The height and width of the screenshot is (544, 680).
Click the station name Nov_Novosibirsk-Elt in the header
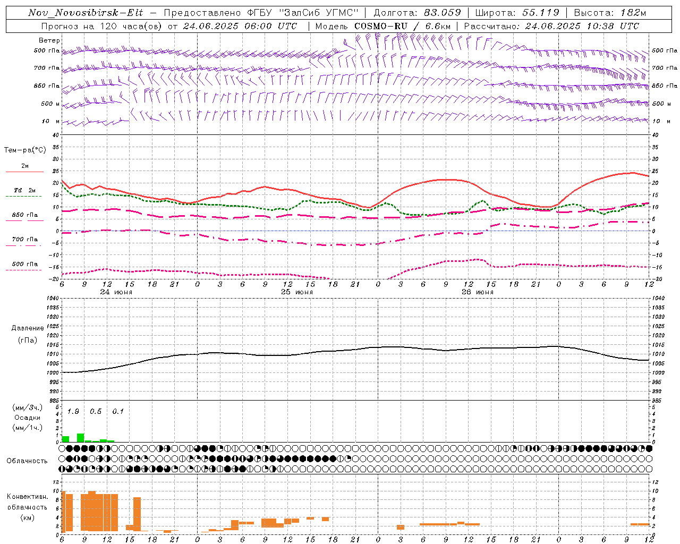pyautogui.click(x=86, y=13)
